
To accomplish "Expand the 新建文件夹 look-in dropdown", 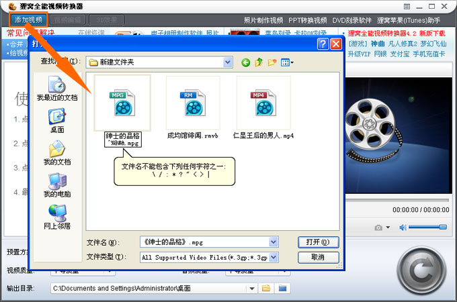I will tap(228, 62).
